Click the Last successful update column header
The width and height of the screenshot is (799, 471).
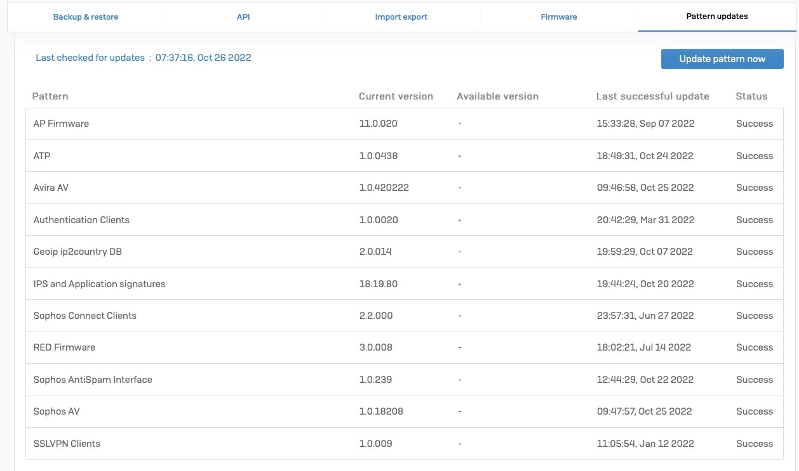point(653,96)
